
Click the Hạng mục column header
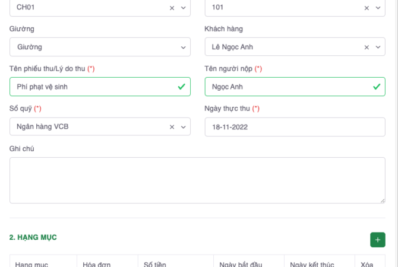pos(32,264)
